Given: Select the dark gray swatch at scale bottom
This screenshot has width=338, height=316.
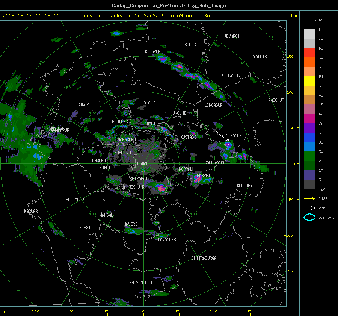Looking at the screenshot, I should [x=309, y=184].
